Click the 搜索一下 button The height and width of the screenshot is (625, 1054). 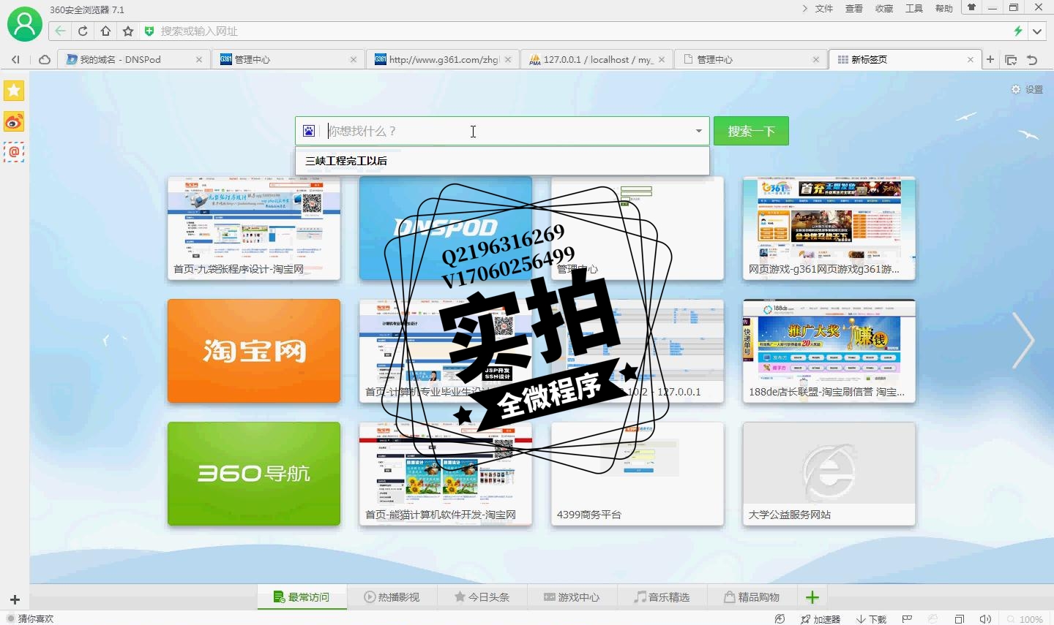[x=751, y=131]
